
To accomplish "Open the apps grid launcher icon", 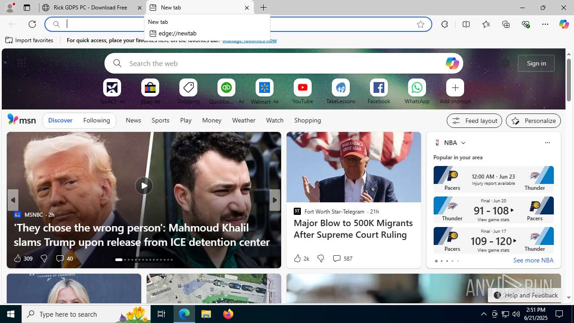I will pos(21,63).
